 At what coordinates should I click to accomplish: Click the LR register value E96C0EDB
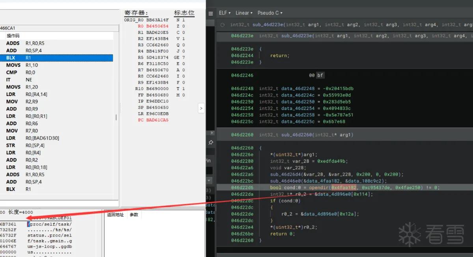[x=157, y=114]
